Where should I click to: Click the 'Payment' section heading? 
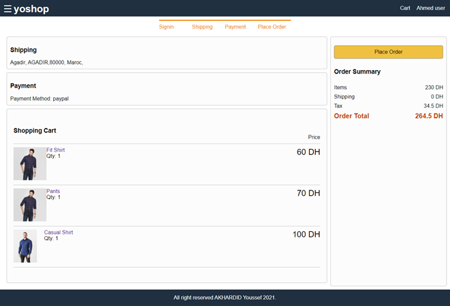tap(23, 86)
